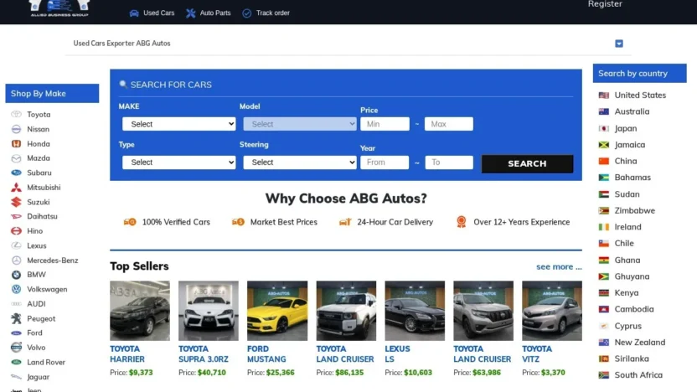Click the see more link
The height and width of the screenshot is (392, 697).
point(559,266)
